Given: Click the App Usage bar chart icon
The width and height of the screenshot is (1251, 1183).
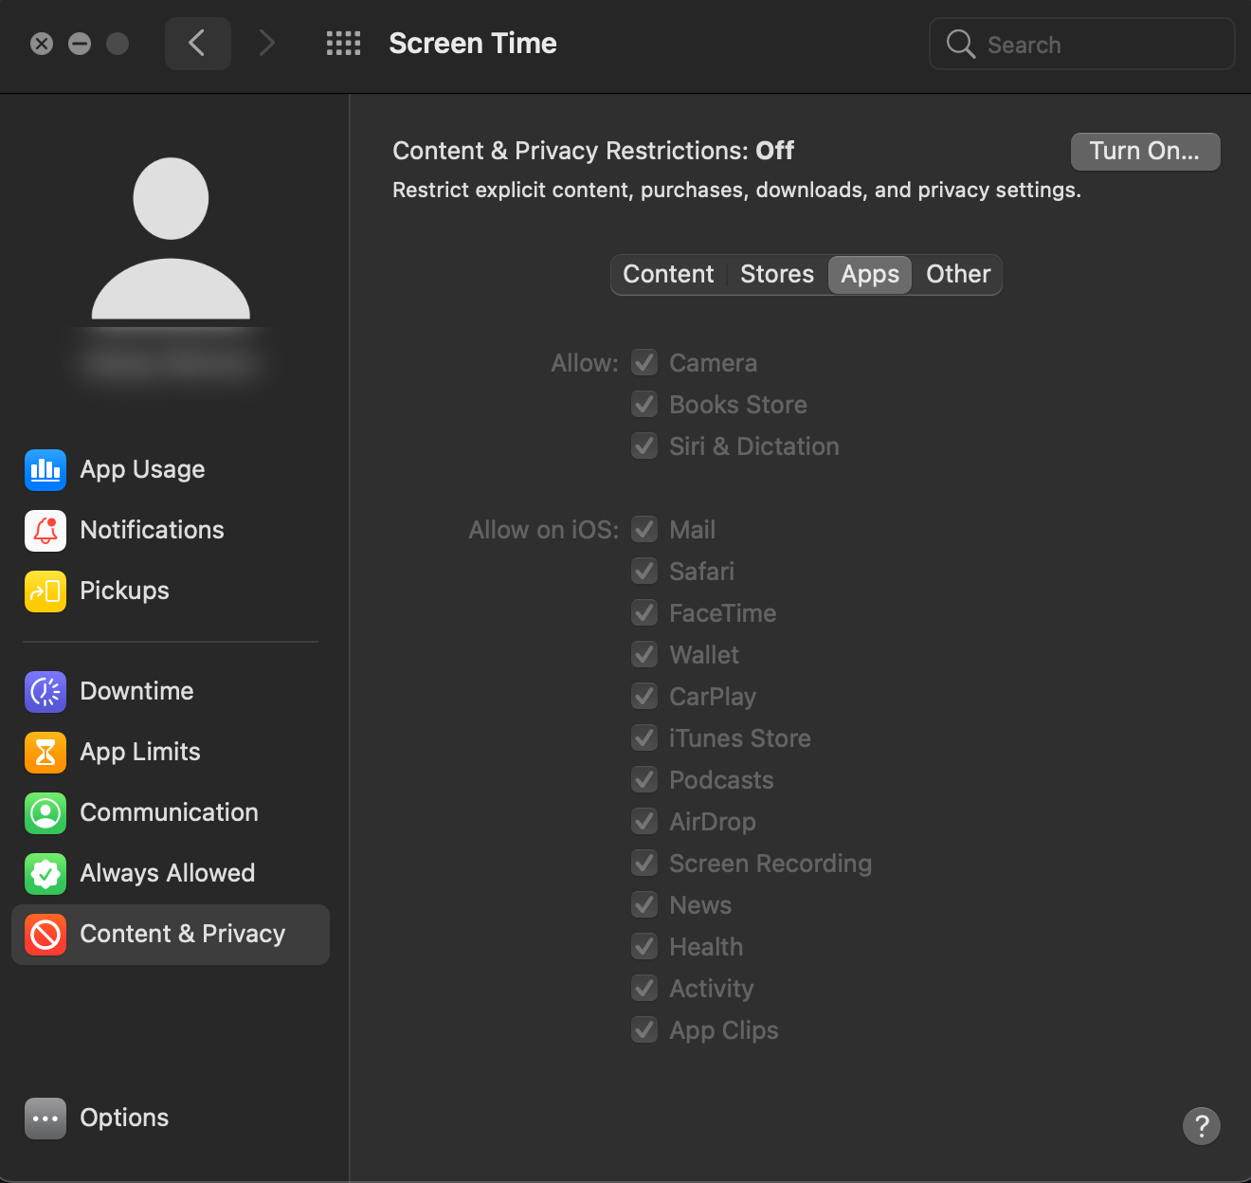Looking at the screenshot, I should 45,470.
